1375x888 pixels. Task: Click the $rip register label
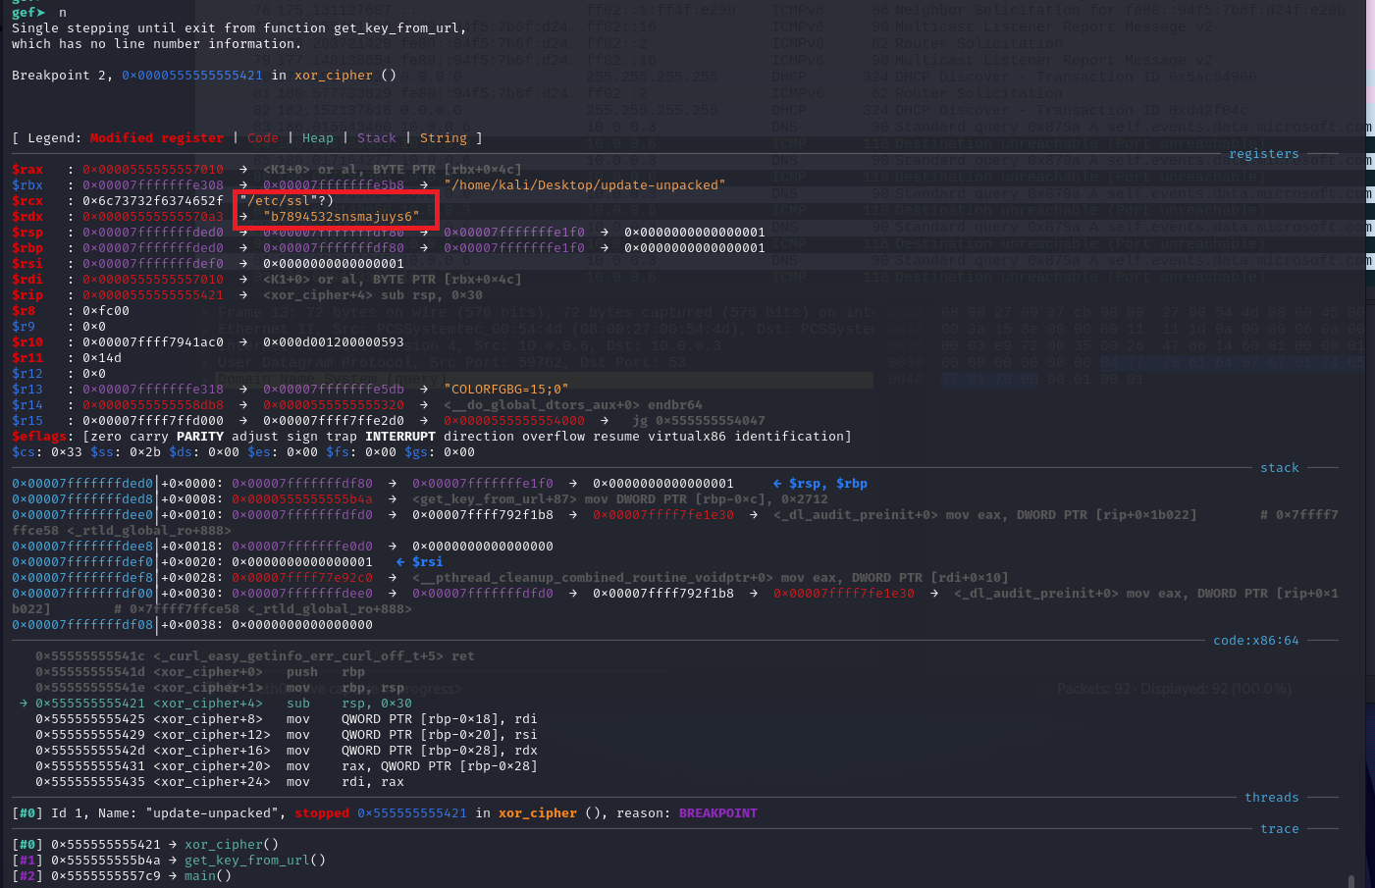[x=27, y=295]
